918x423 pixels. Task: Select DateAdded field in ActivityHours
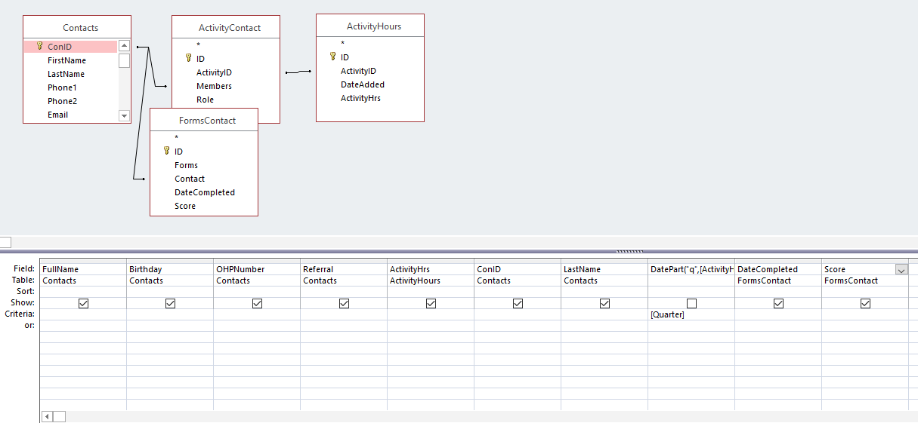point(363,84)
